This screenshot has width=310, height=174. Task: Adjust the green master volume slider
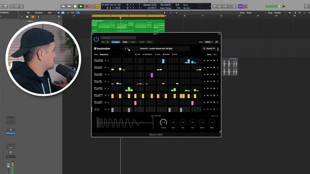click(275, 6)
